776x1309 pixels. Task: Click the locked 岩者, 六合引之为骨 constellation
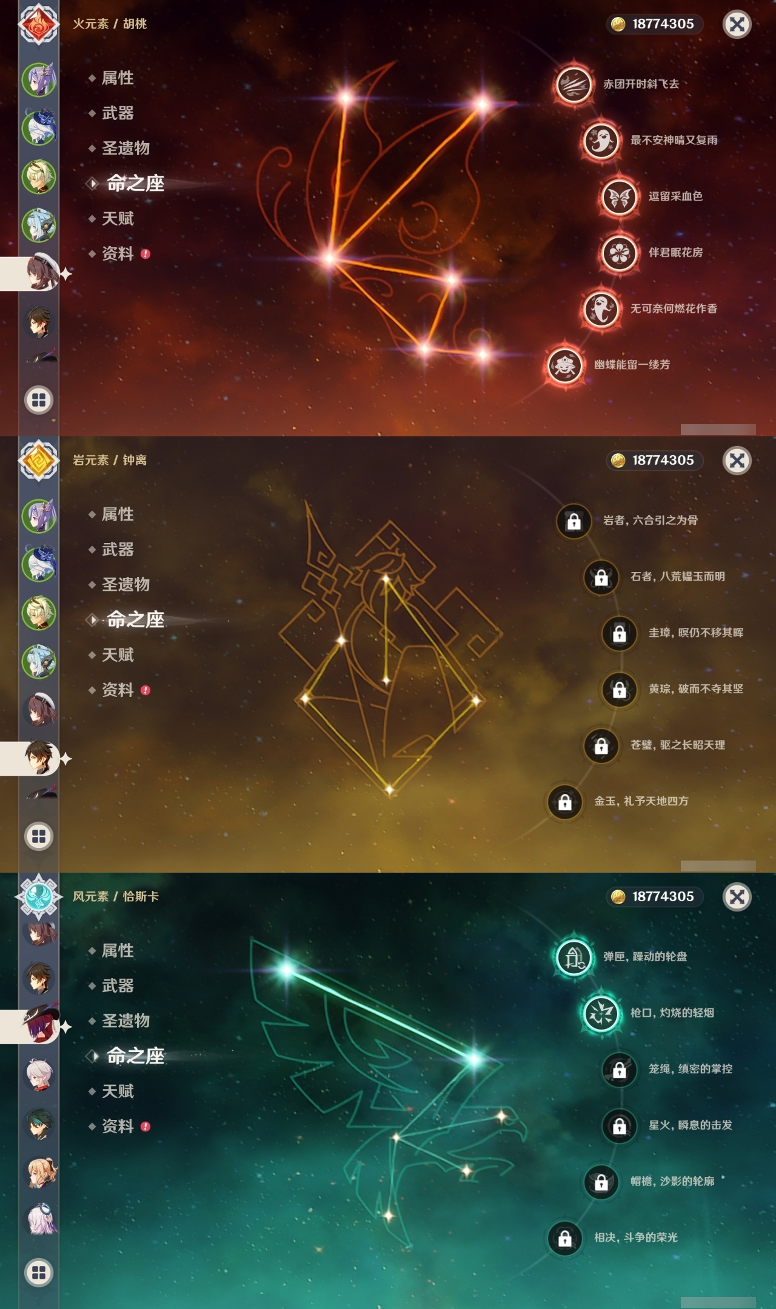(x=574, y=521)
